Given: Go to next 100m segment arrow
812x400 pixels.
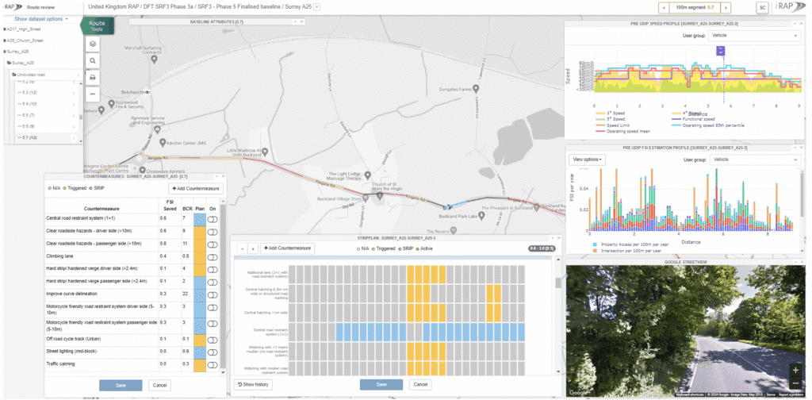Looking at the screenshot, I should pos(726,7).
